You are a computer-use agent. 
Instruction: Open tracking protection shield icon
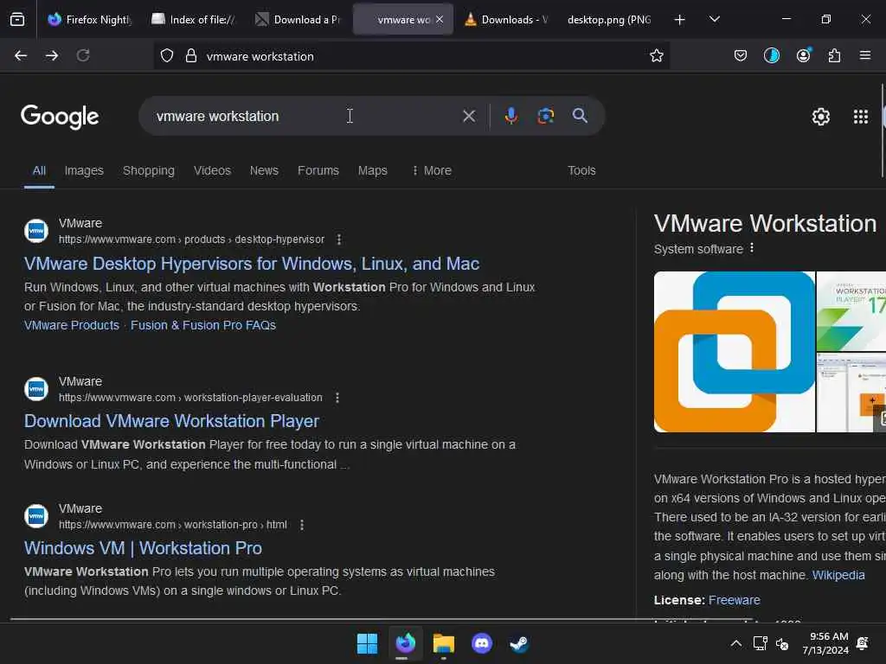[x=167, y=56]
